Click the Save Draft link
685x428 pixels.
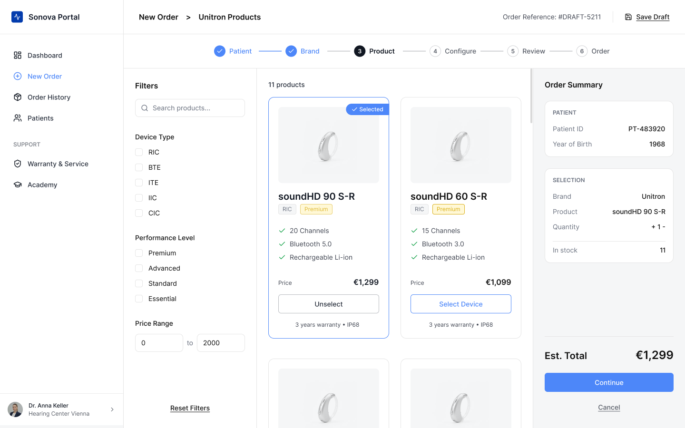click(x=653, y=17)
